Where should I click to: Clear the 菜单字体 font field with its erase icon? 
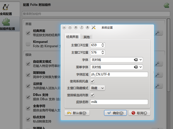coord(136,67)
